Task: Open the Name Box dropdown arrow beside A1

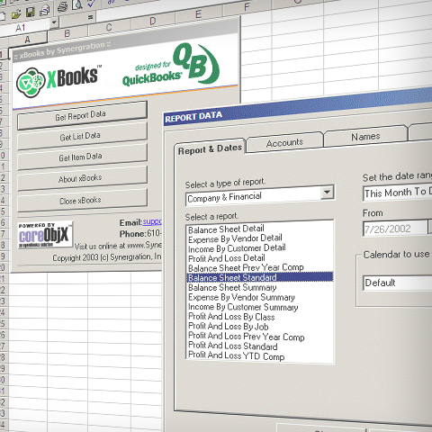Action: pos(54,22)
